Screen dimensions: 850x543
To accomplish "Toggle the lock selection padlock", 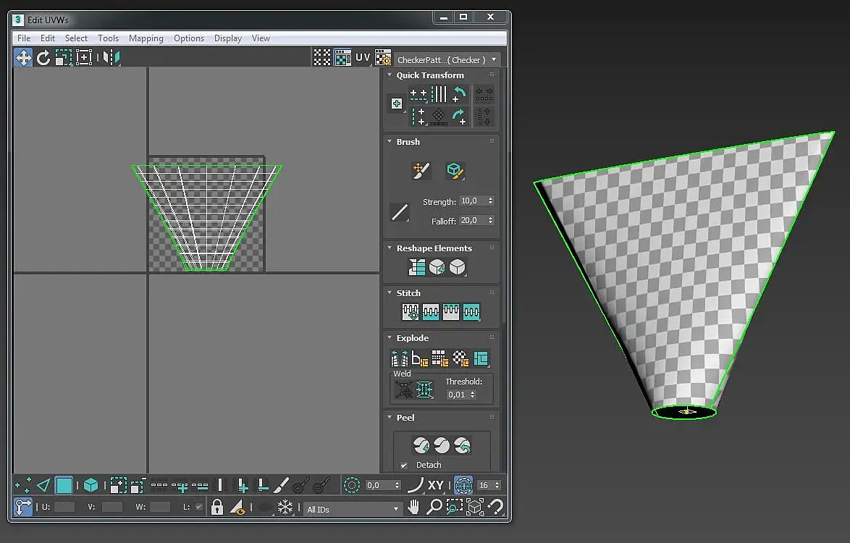I will [x=217, y=508].
